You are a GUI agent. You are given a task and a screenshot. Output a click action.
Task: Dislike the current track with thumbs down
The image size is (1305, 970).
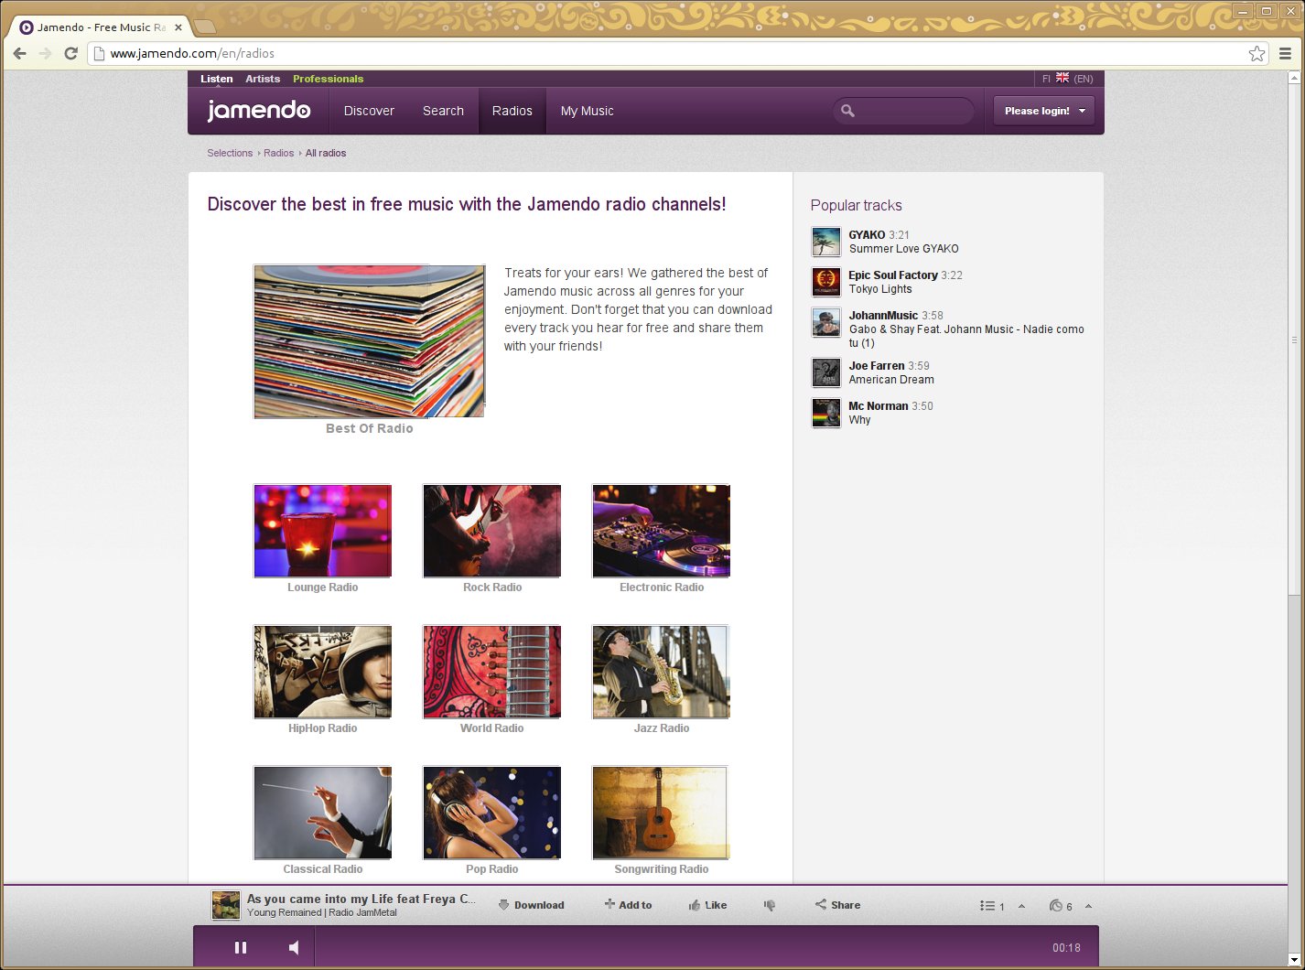(770, 905)
